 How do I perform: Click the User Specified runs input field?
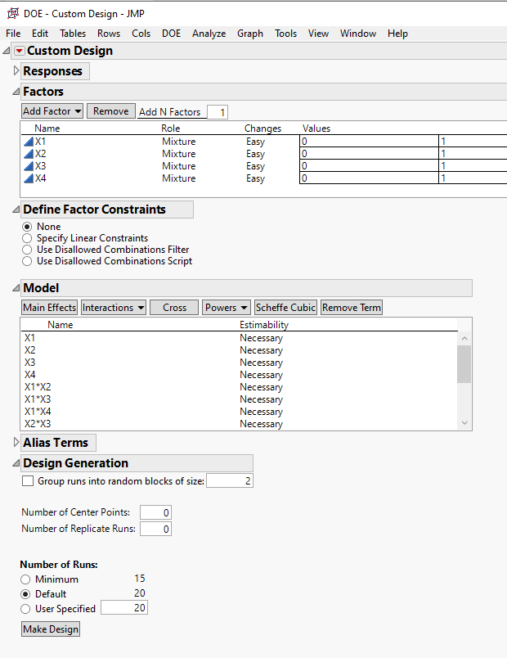pos(124,607)
